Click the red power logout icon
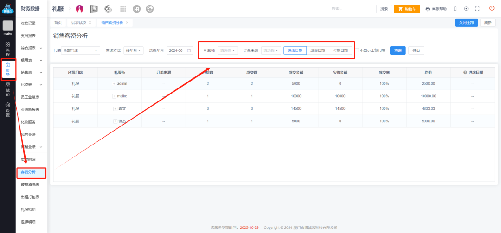 click(x=492, y=8)
